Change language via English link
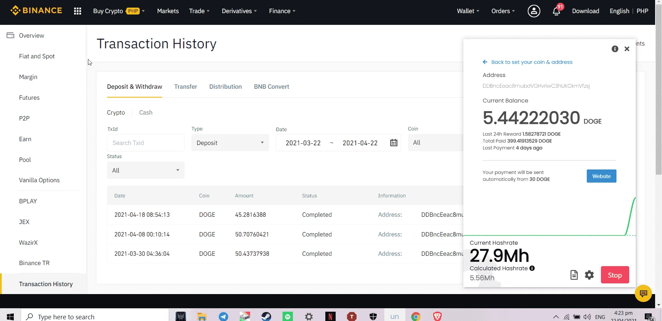662x321 pixels. coord(619,11)
